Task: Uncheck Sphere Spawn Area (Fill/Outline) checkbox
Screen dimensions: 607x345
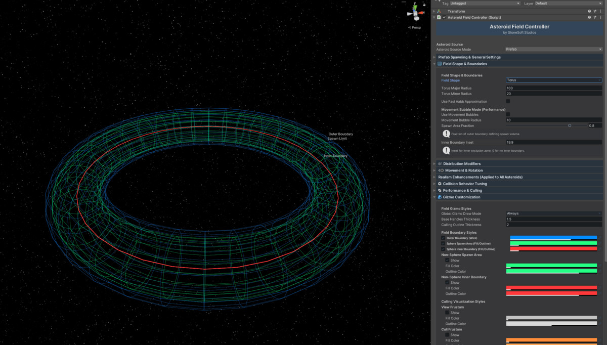Action: pyautogui.click(x=444, y=243)
